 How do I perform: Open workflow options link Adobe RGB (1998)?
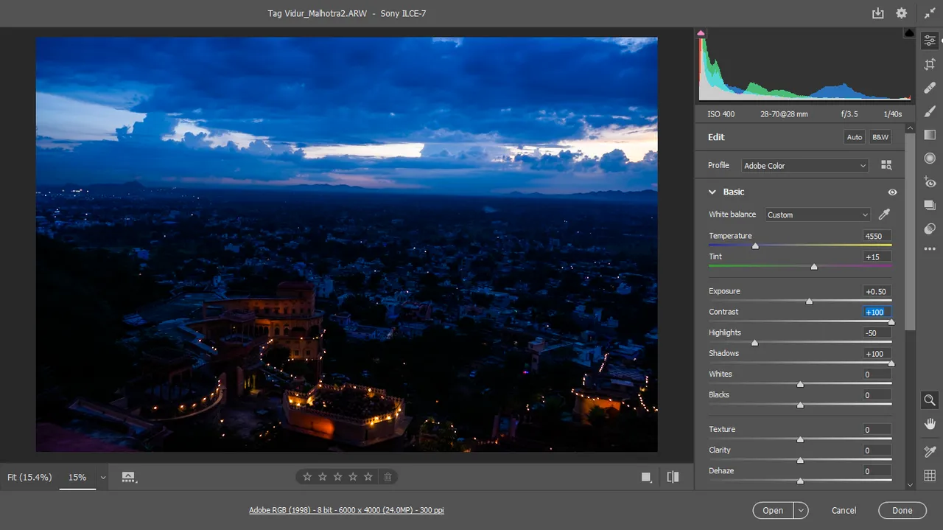pos(346,510)
